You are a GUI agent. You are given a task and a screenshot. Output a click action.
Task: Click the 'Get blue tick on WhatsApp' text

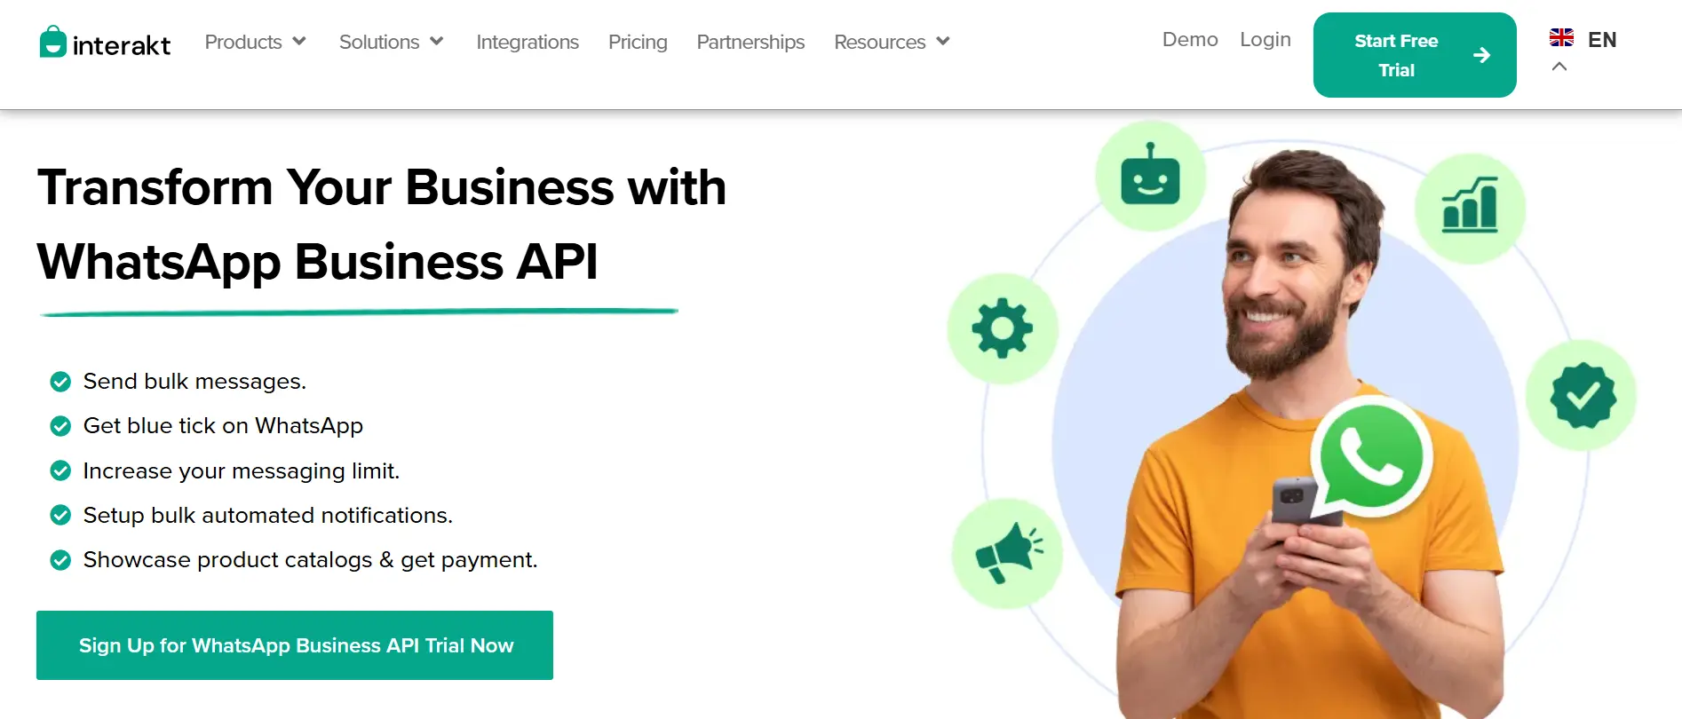pyautogui.click(x=223, y=426)
